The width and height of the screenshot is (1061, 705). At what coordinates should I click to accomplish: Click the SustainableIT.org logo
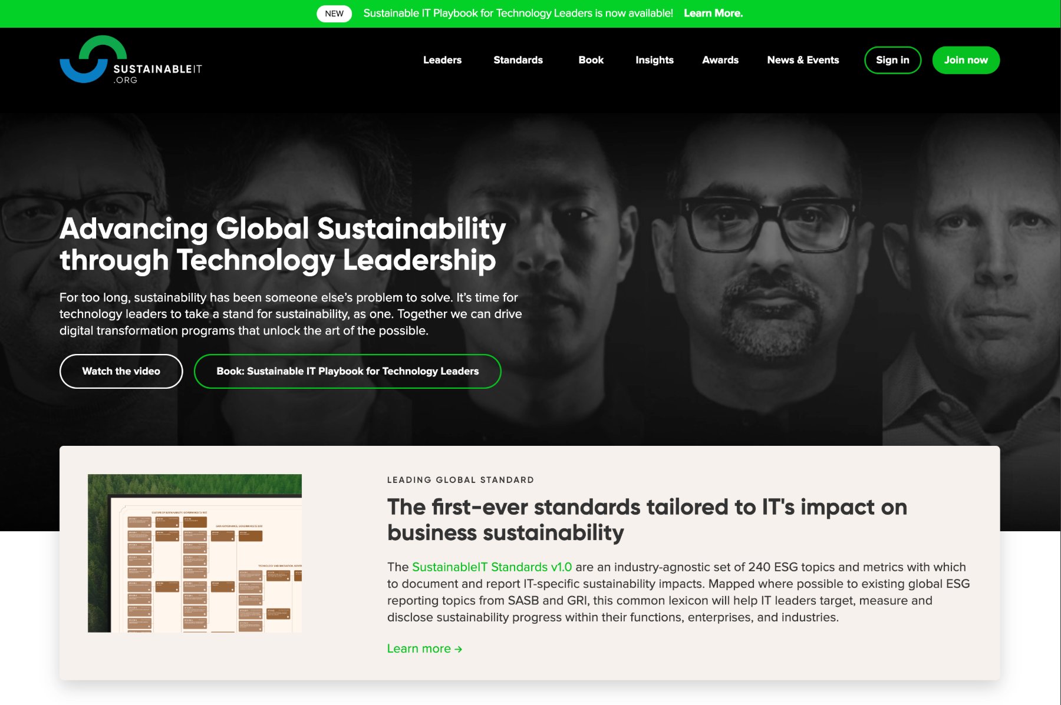(131, 59)
